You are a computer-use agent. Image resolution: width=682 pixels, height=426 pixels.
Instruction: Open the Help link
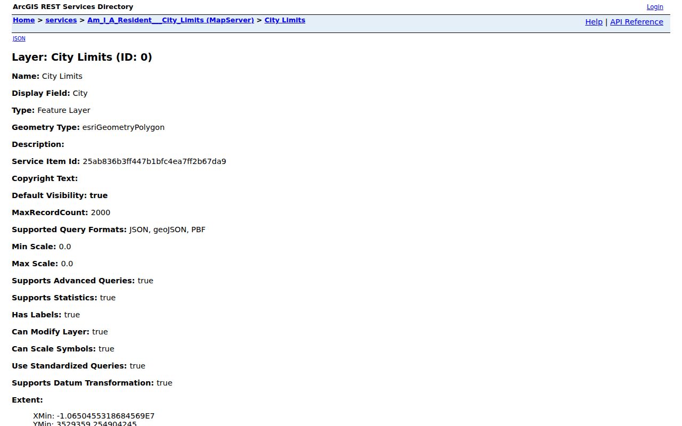click(x=594, y=22)
